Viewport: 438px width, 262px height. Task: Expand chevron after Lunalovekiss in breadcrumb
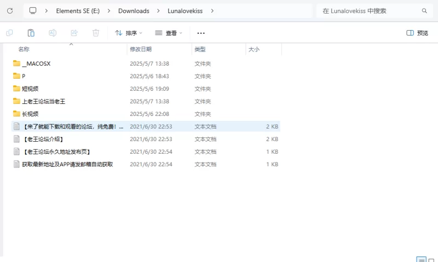click(212, 11)
